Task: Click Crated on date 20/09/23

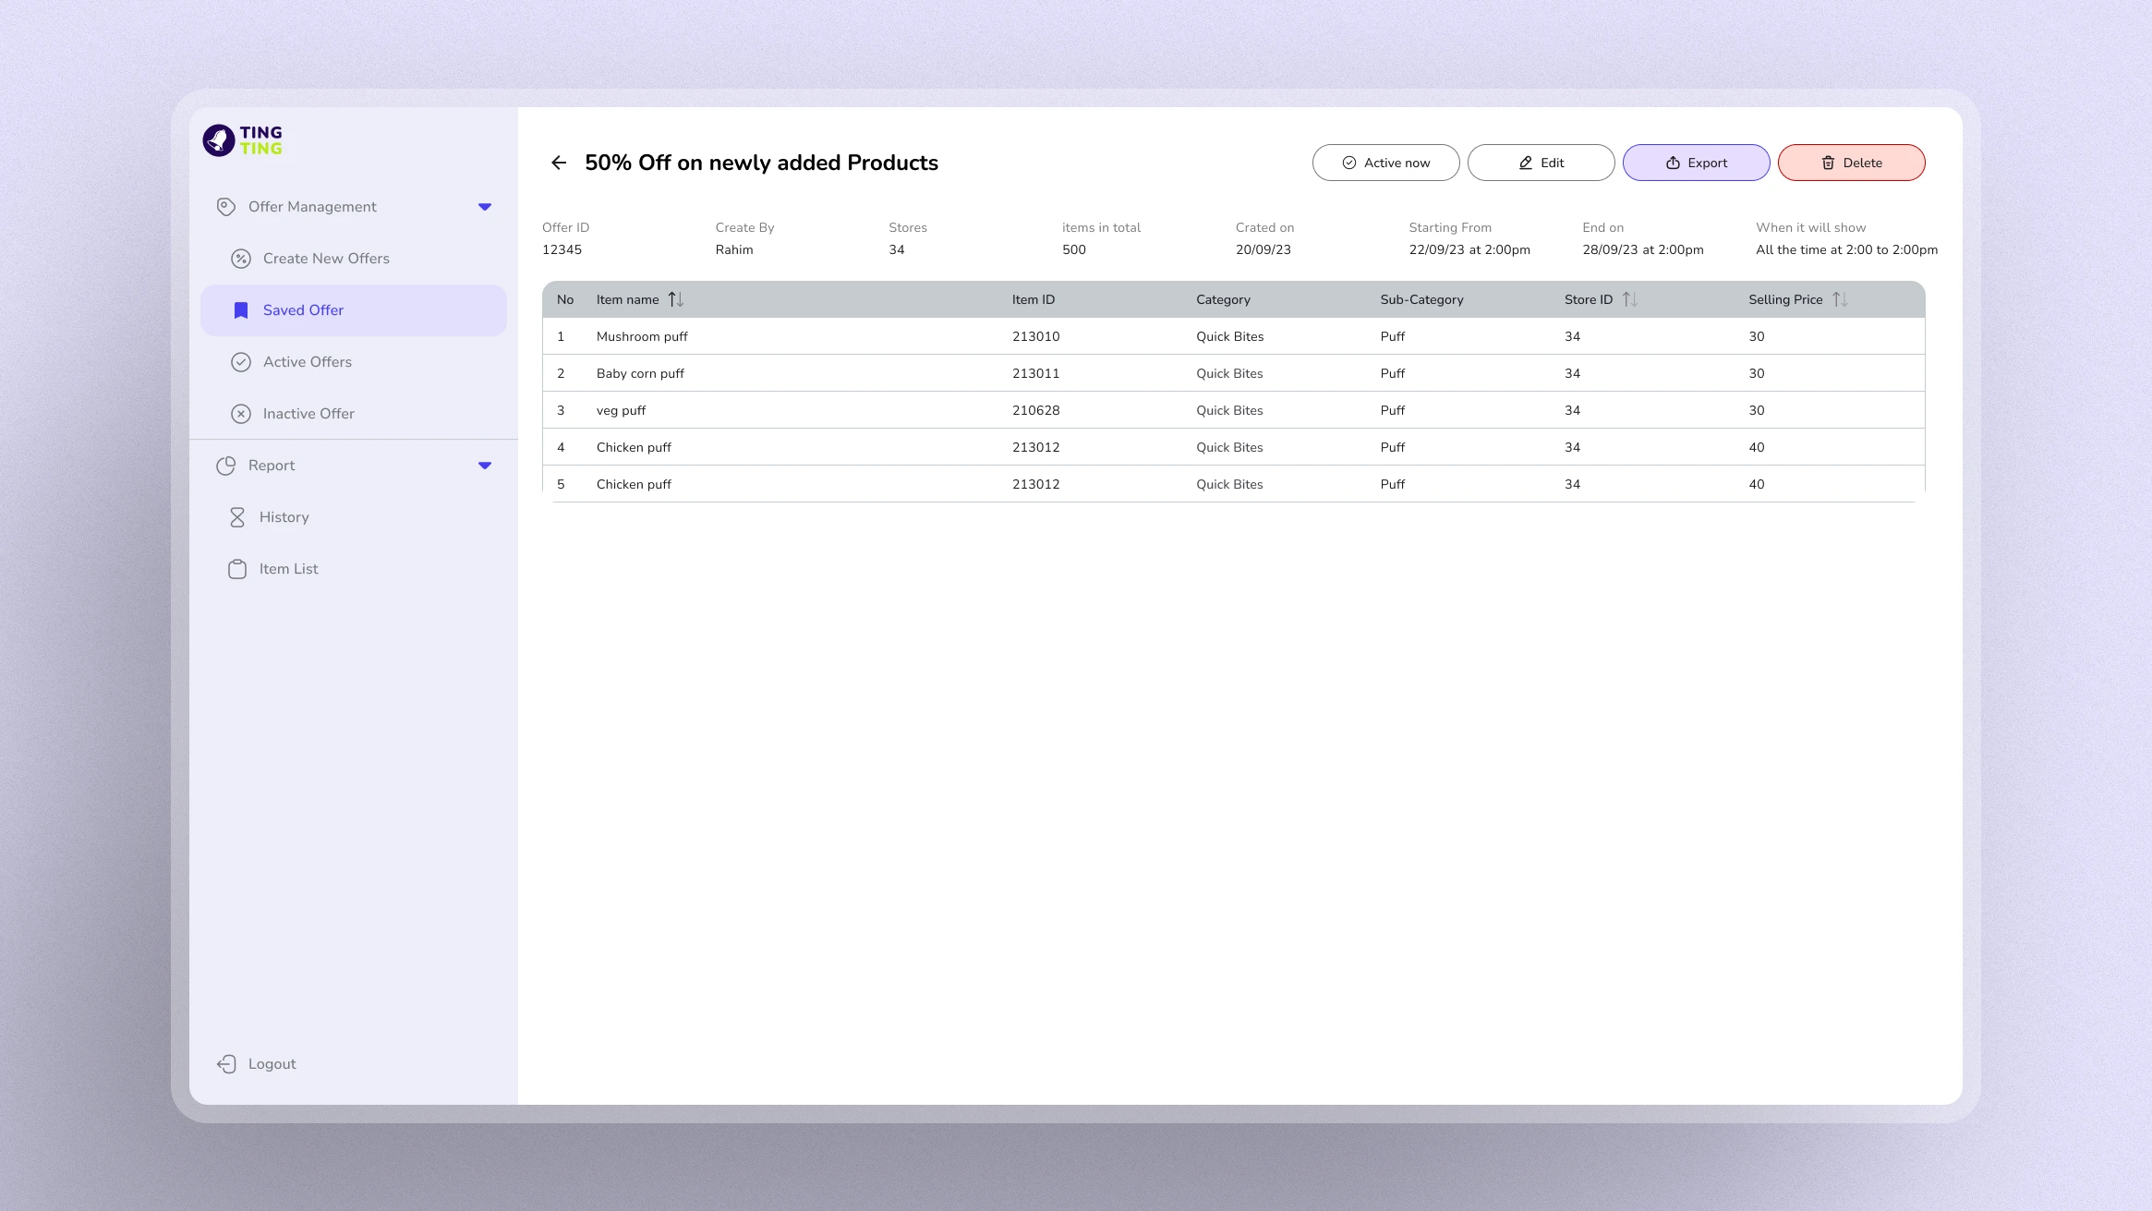Action: pos(1263,249)
